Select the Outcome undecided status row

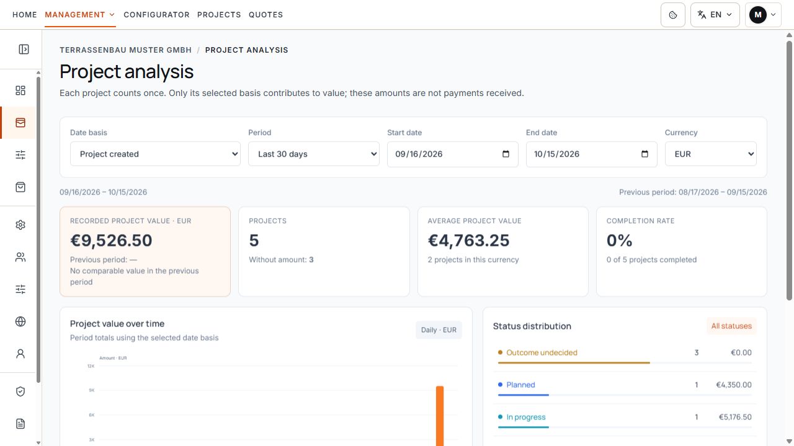pos(625,355)
